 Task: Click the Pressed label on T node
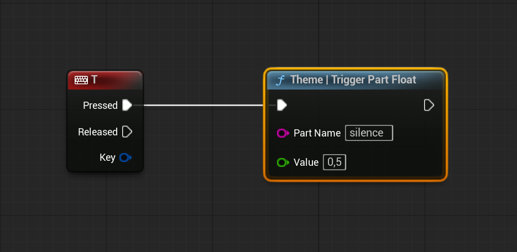coord(100,106)
